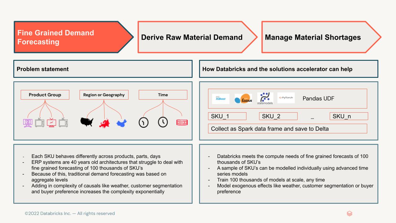Click 'Because of this, traditional demand forecasting' bullet
This screenshot has width=396, height=223.
[99, 177]
